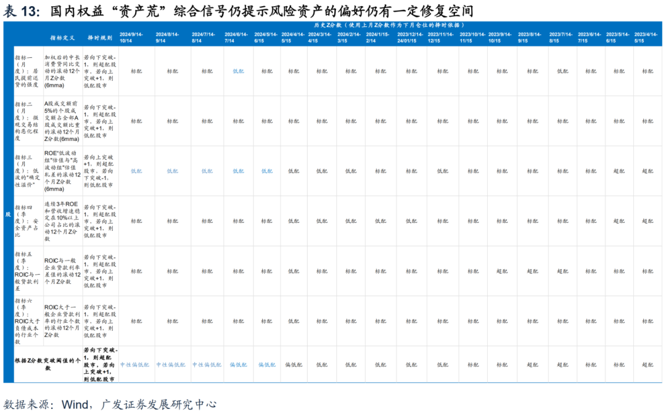Click the 2023/7/14-8/15 date column header
This screenshot has height=417, width=666.
pos(561,38)
